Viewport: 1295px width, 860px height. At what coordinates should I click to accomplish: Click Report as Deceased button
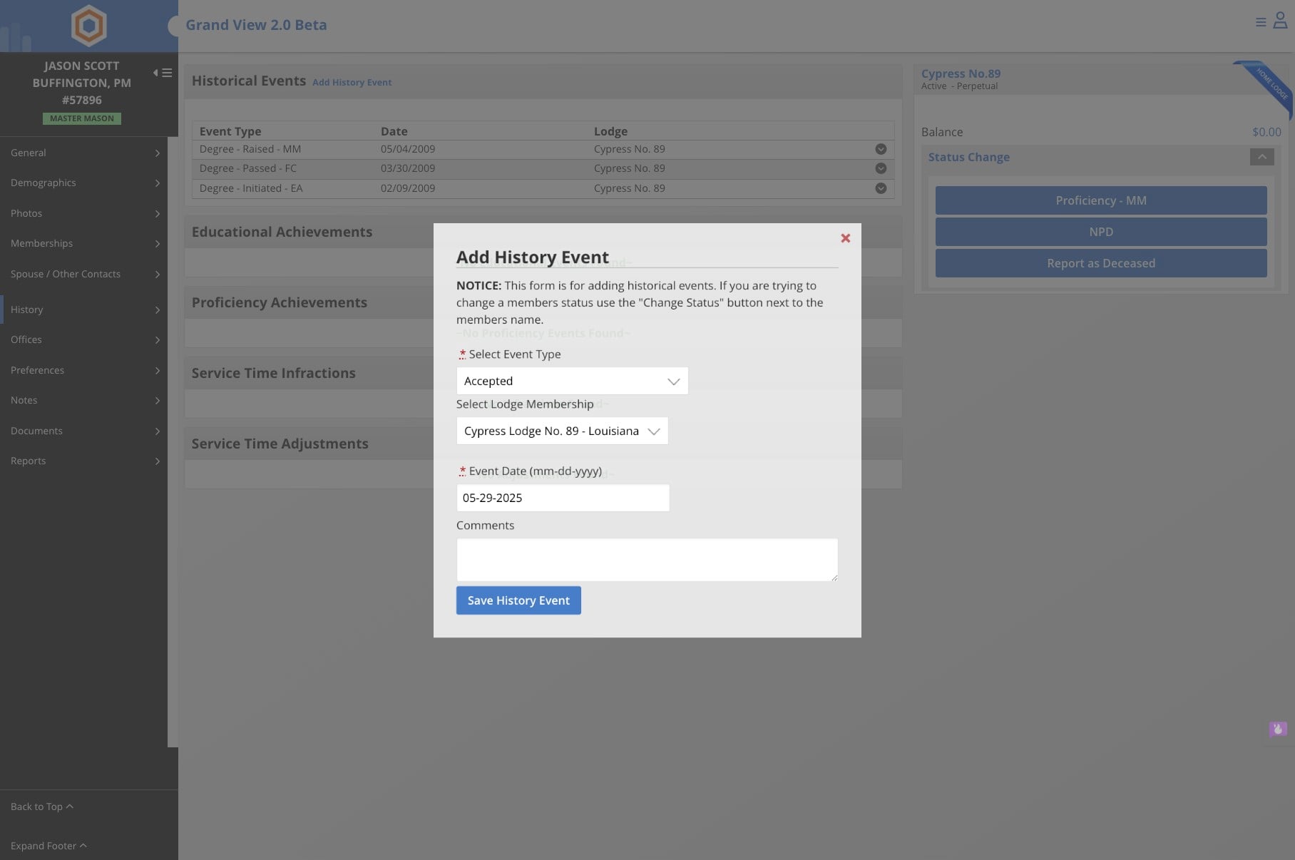[1101, 263]
